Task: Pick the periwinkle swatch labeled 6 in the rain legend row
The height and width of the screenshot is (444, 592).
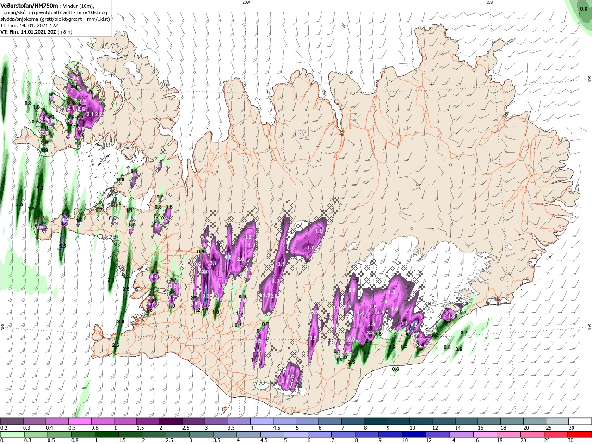Action: 320,434
